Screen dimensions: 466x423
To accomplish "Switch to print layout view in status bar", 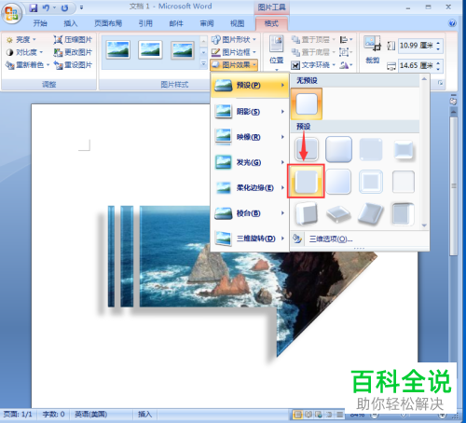I will tap(297, 415).
